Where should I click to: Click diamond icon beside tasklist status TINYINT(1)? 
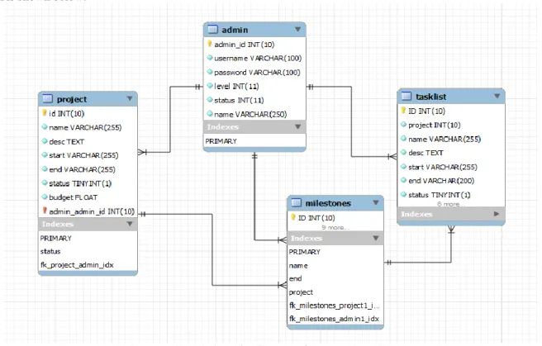(x=403, y=194)
